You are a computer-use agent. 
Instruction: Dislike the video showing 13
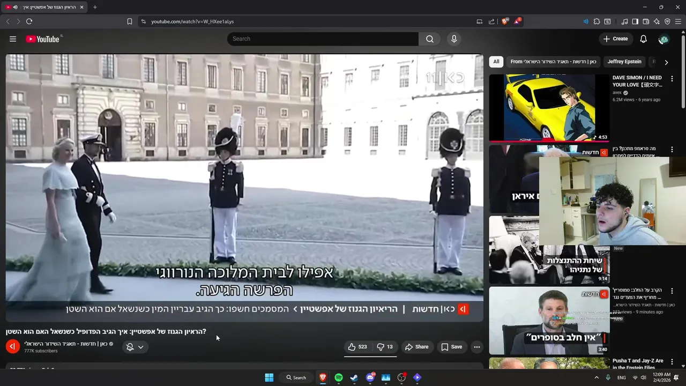(x=384, y=347)
